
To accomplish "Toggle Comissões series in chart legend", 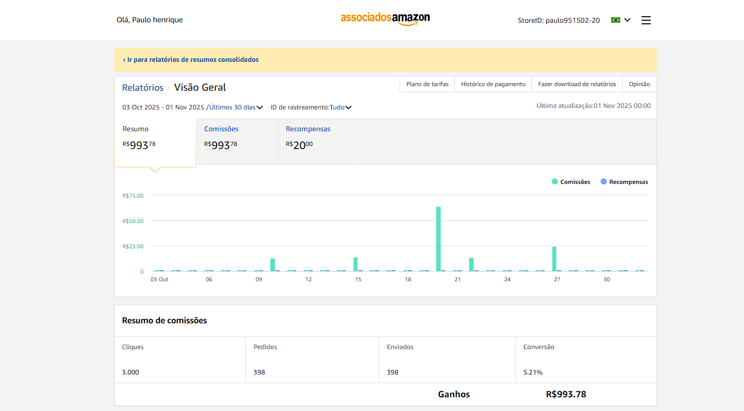I will click(571, 182).
